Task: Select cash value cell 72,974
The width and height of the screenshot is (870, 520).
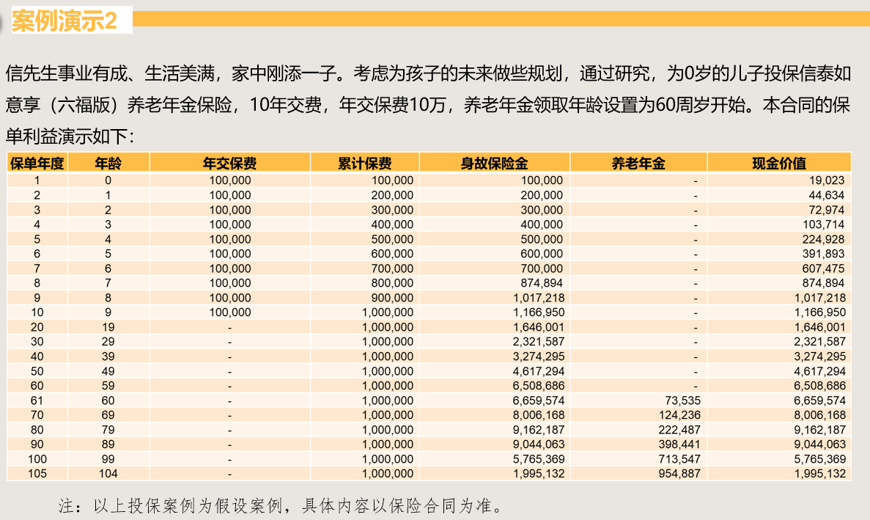Action: tap(827, 210)
